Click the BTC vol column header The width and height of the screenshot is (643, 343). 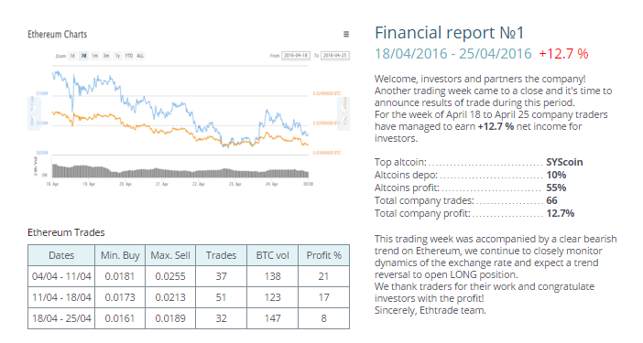pyautogui.click(x=273, y=255)
